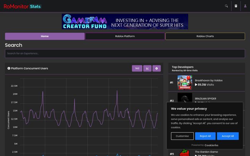Open the CookieYes powered-by link
The width and height of the screenshot is (250, 156).
(x=211, y=145)
